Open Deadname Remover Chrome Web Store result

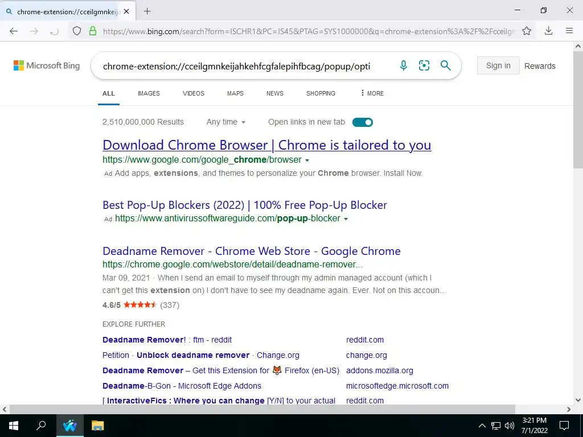251,251
